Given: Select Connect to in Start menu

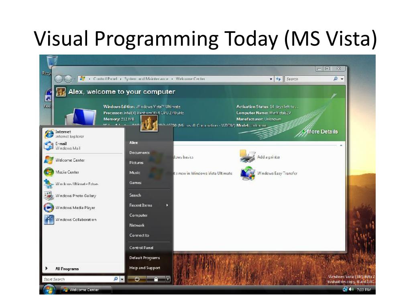Looking at the screenshot, I should tap(139, 235).
